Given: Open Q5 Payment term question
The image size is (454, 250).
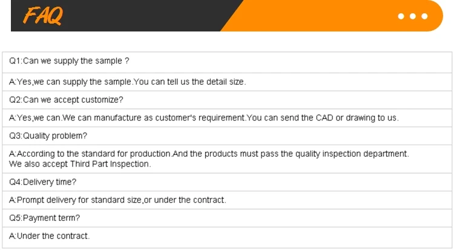Looking at the screenshot, I should tap(44, 217).
